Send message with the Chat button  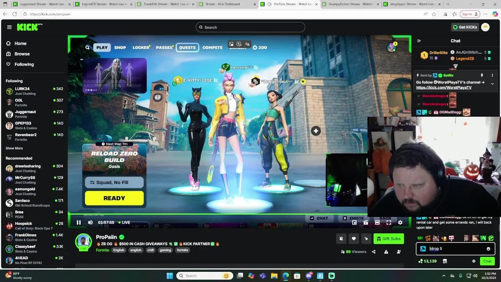point(487,261)
